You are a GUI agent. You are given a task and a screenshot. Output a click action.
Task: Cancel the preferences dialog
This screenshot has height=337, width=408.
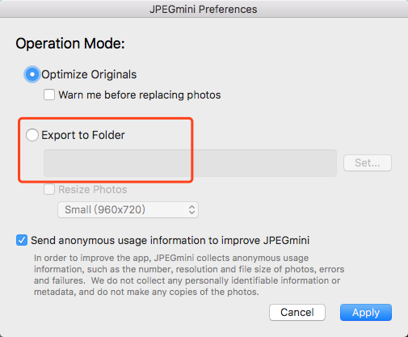[297, 313]
